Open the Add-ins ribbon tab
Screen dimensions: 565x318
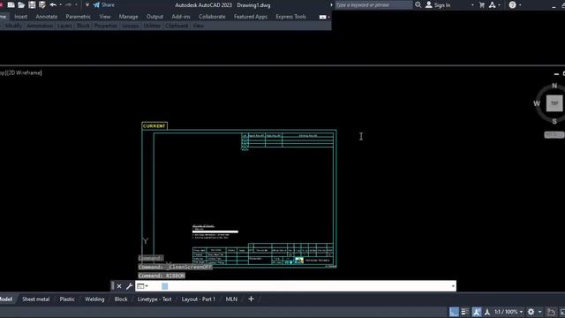click(x=181, y=17)
